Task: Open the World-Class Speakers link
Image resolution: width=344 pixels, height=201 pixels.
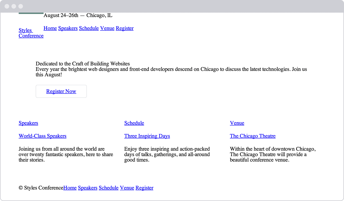Action: (x=42, y=136)
